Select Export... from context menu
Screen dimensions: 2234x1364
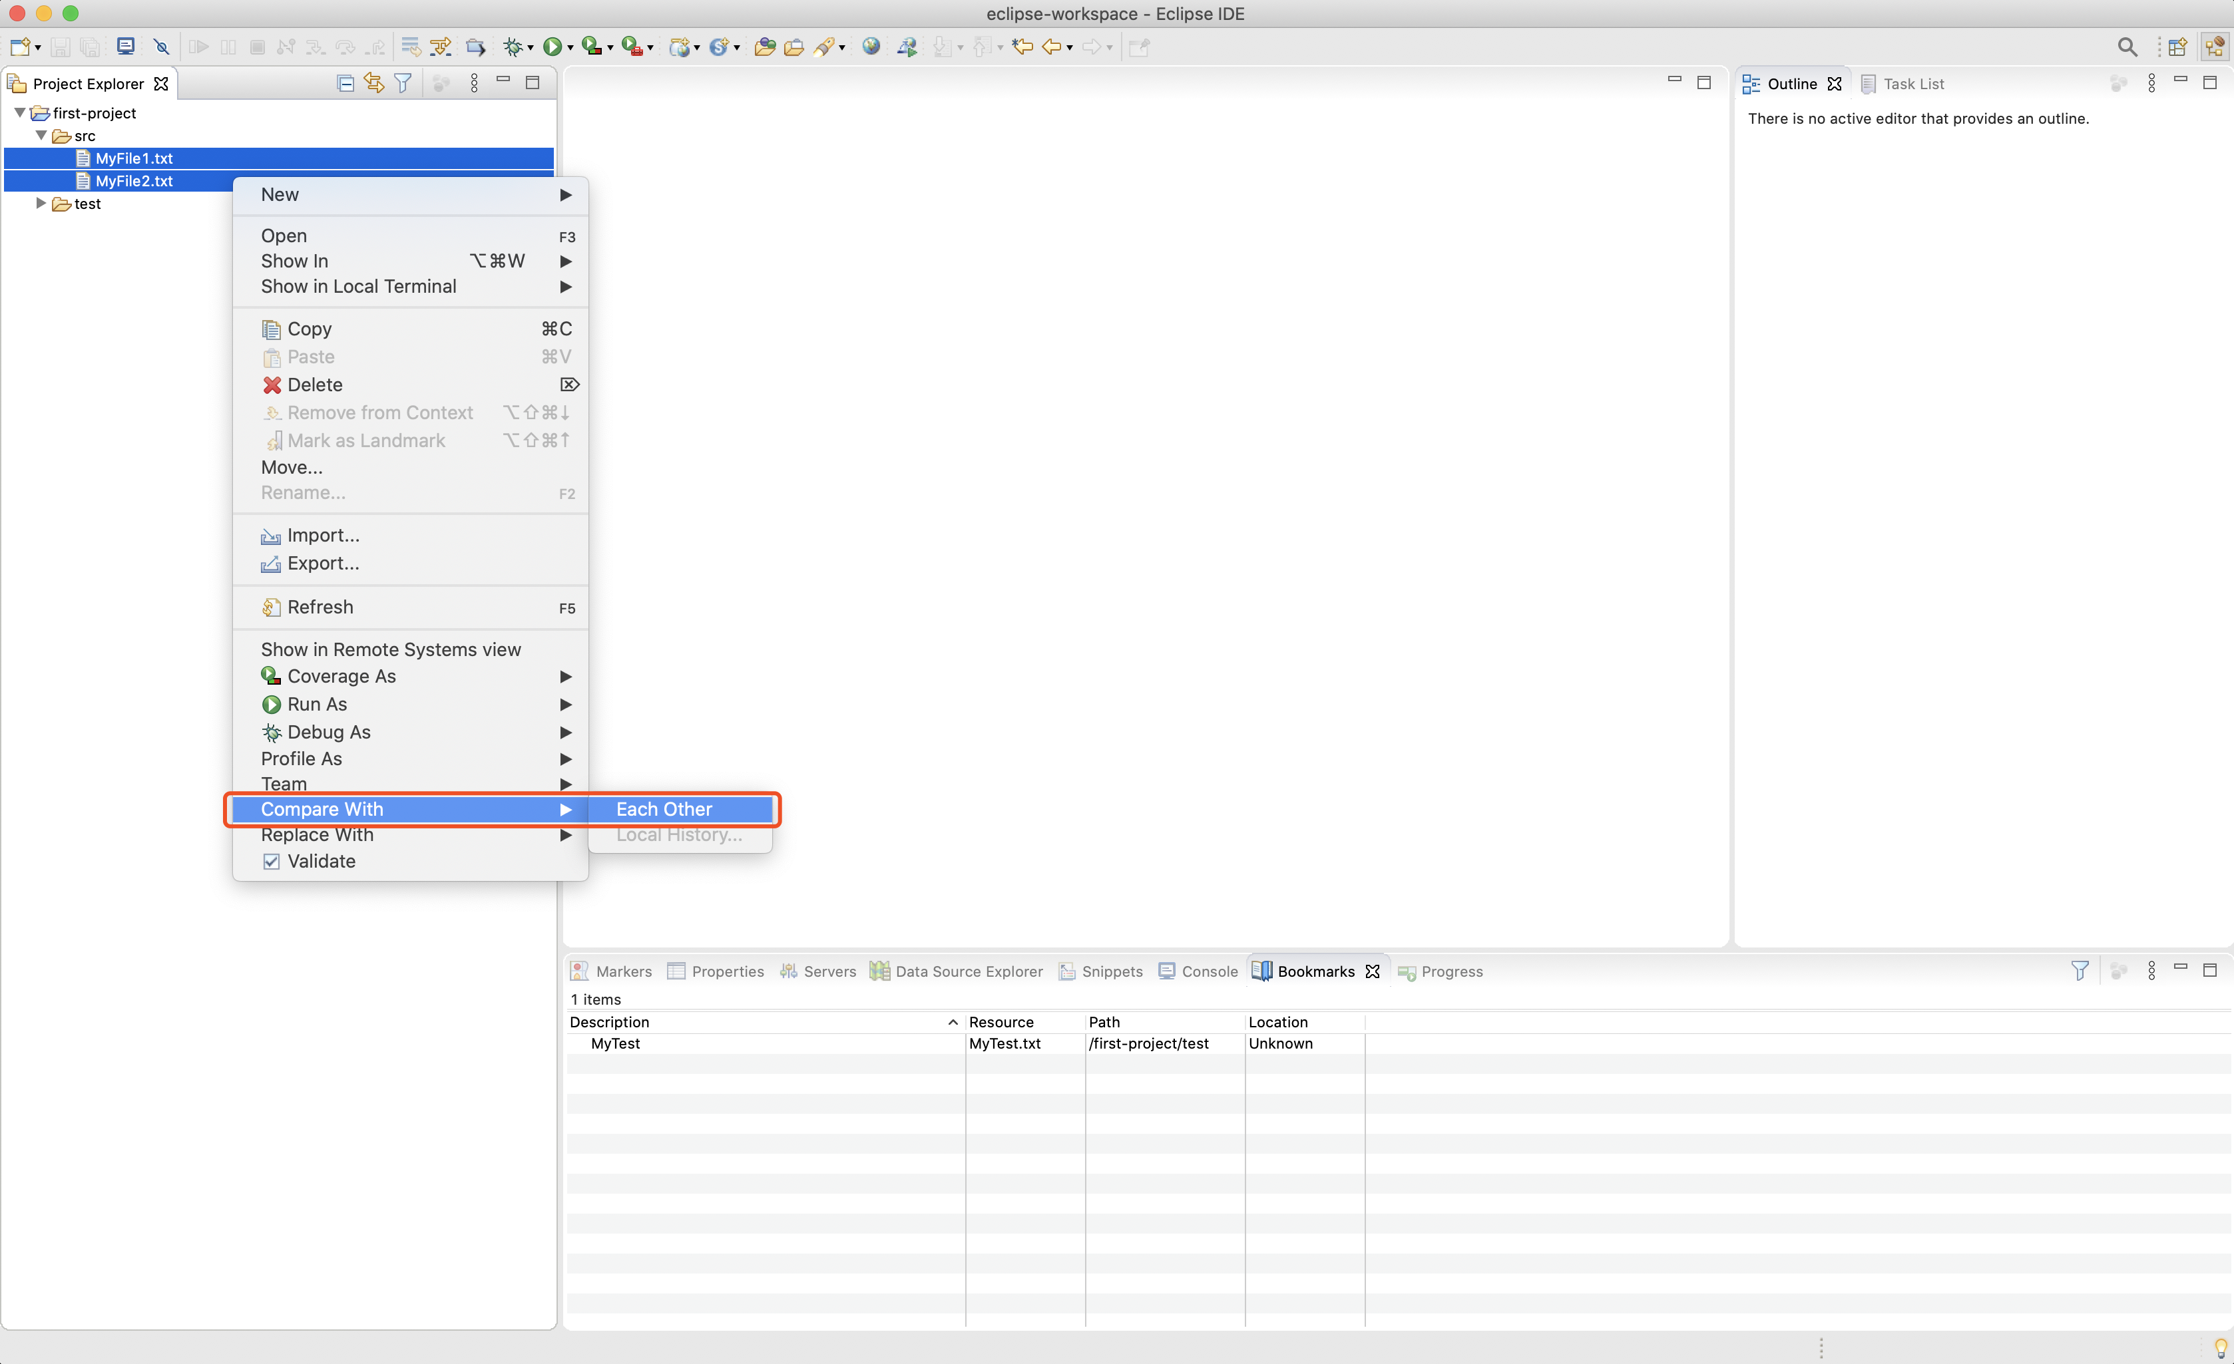[x=411, y=563]
